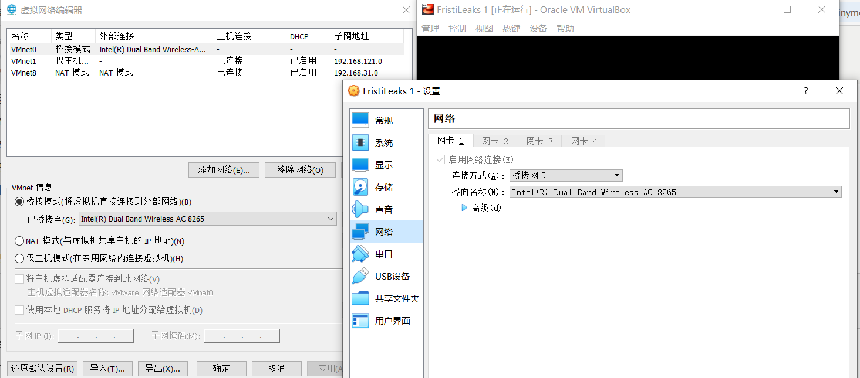Viewport: 860px width, 378px height.
Task: Select the 系统 (System) chip icon
Action: coord(360,142)
